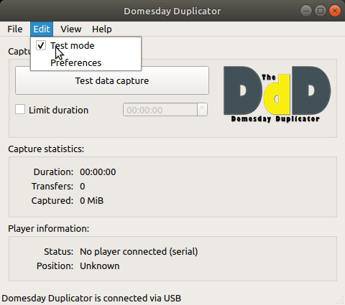Image resolution: width=345 pixels, height=305 pixels.
Task: Decrease duration with the spinner down arrow
Action: tap(202, 113)
